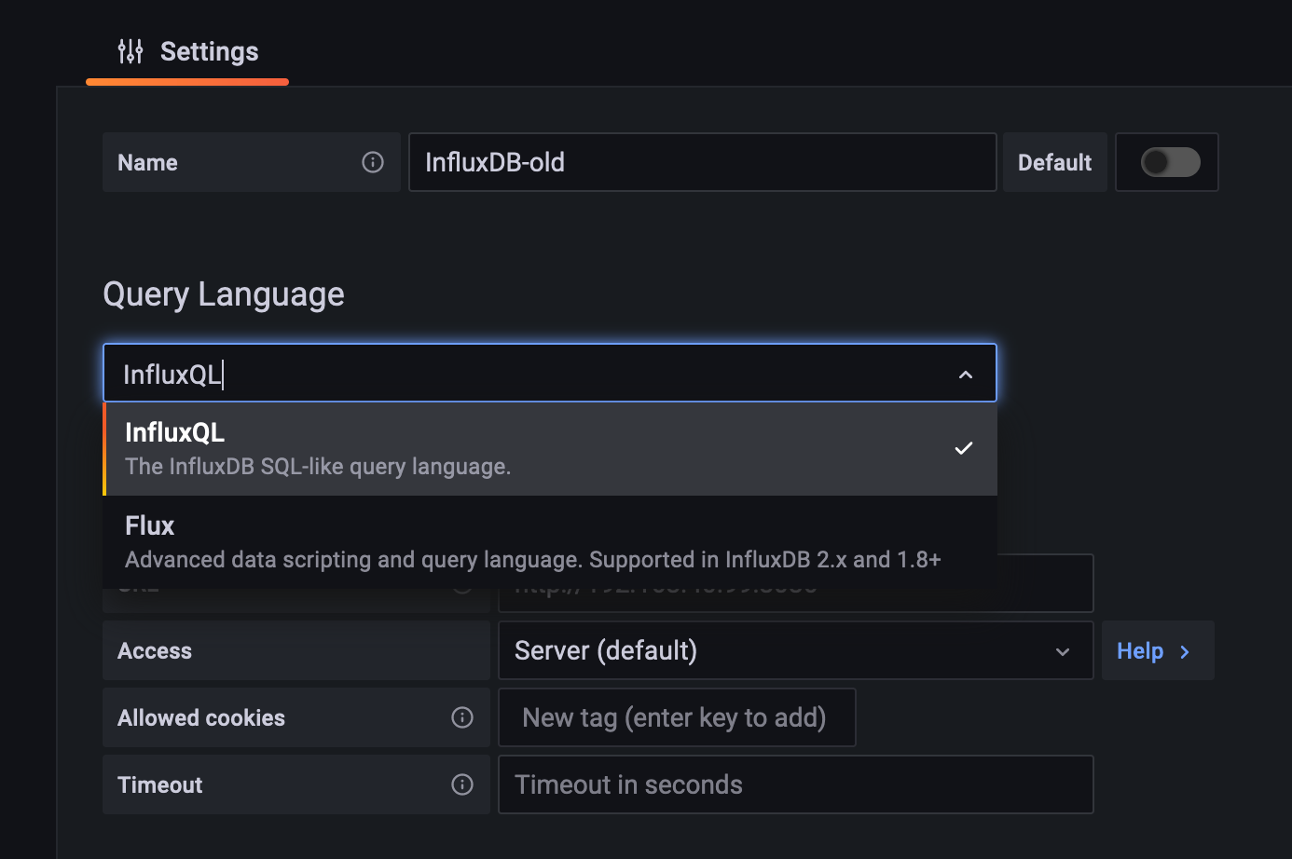
Task: Click the Timeout label
Action: point(160,784)
